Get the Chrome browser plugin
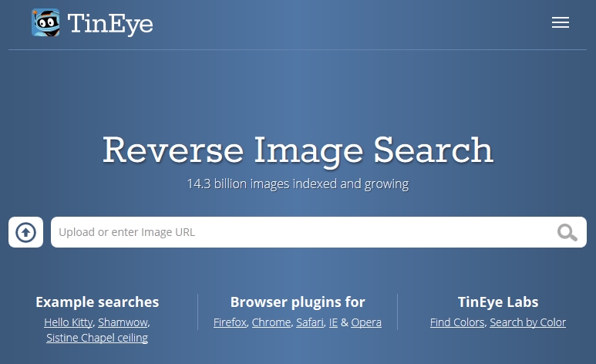The height and width of the screenshot is (364, 596). tap(271, 322)
